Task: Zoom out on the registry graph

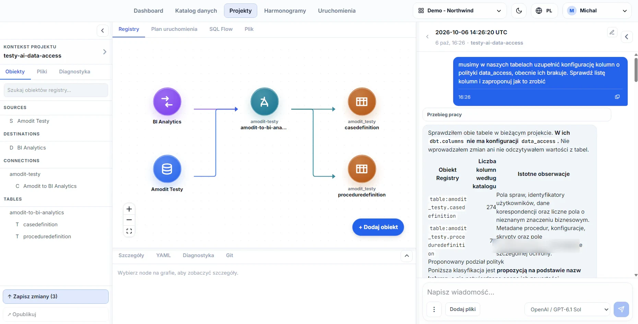Action: point(129,220)
